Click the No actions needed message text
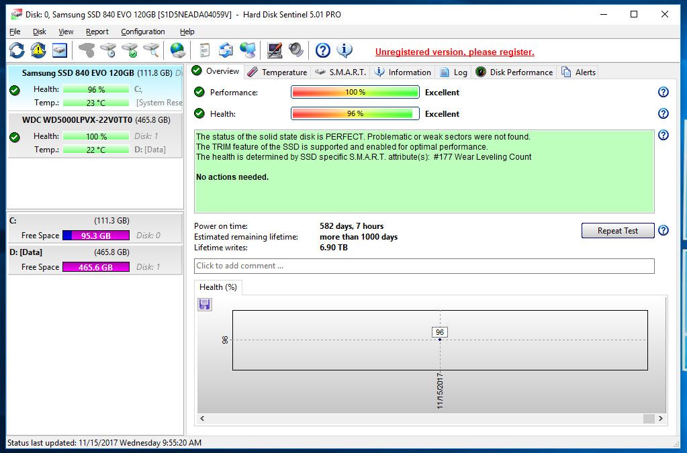Image resolution: width=687 pixels, height=453 pixels. 232,177
